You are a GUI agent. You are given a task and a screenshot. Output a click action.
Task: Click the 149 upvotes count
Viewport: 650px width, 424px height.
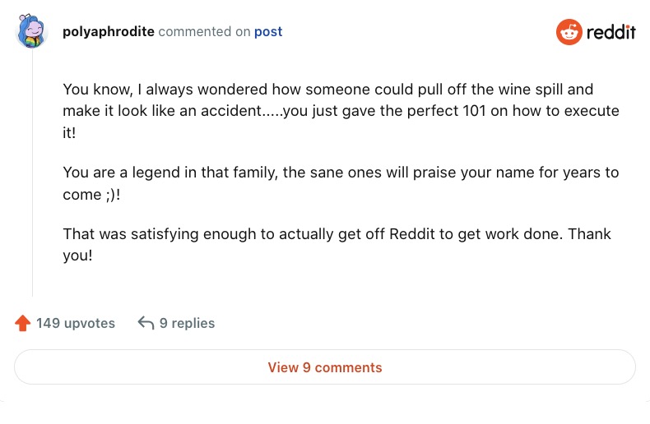[76, 323]
